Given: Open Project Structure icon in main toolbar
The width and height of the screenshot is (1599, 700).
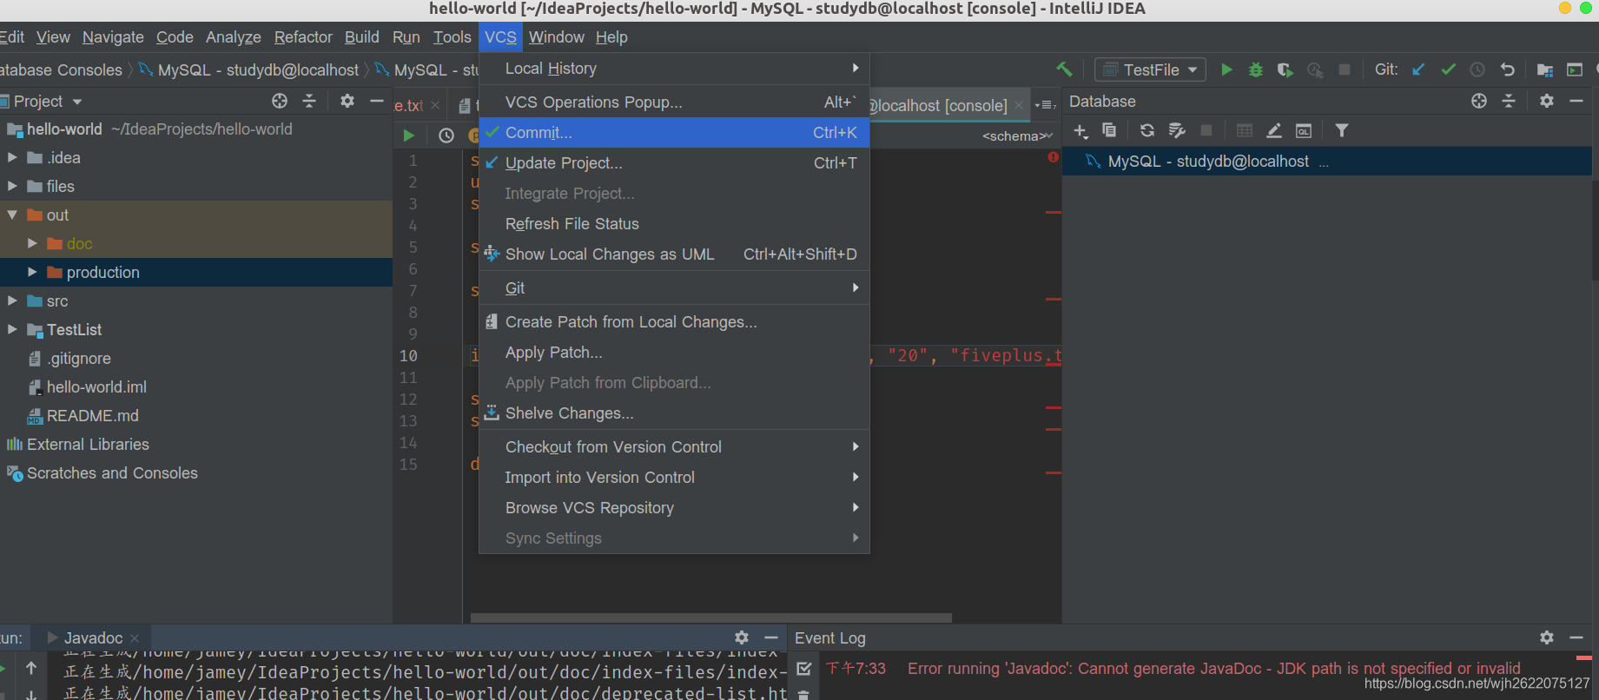Looking at the screenshot, I should [x=1544, y=69].
